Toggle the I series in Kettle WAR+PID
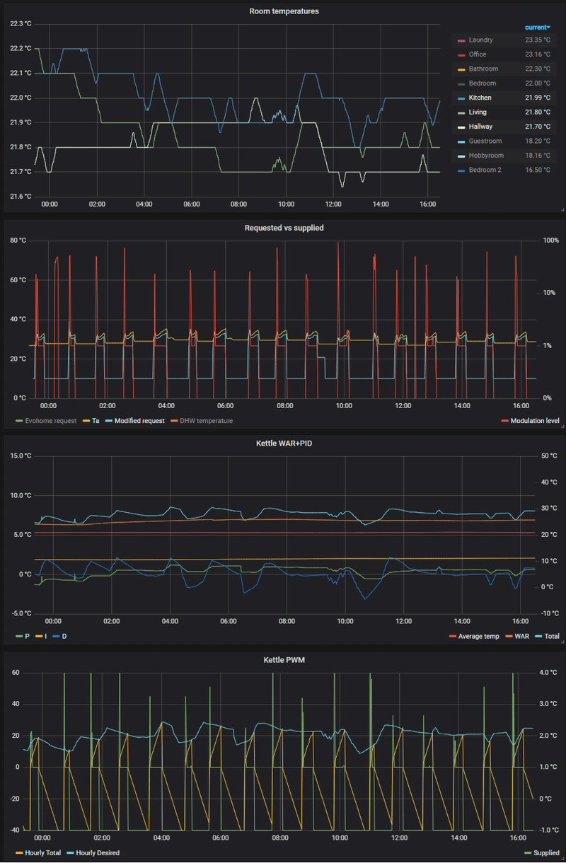Screen dimensions: 566x863 47,636
